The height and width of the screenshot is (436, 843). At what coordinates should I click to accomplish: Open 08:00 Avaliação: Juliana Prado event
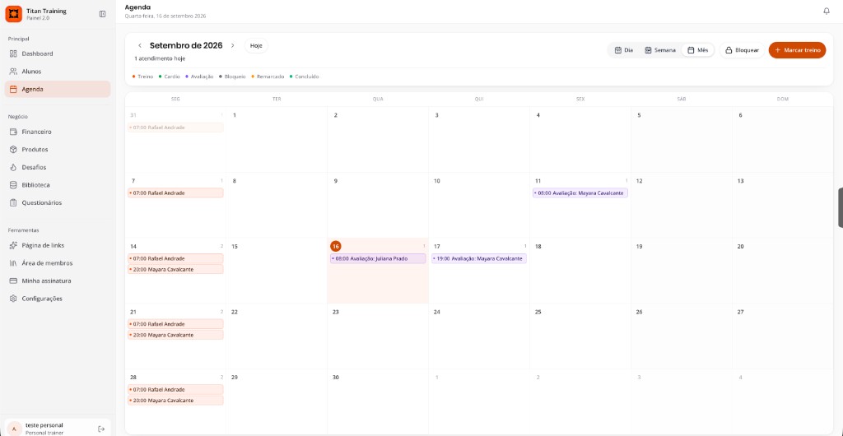pos(378,259)
